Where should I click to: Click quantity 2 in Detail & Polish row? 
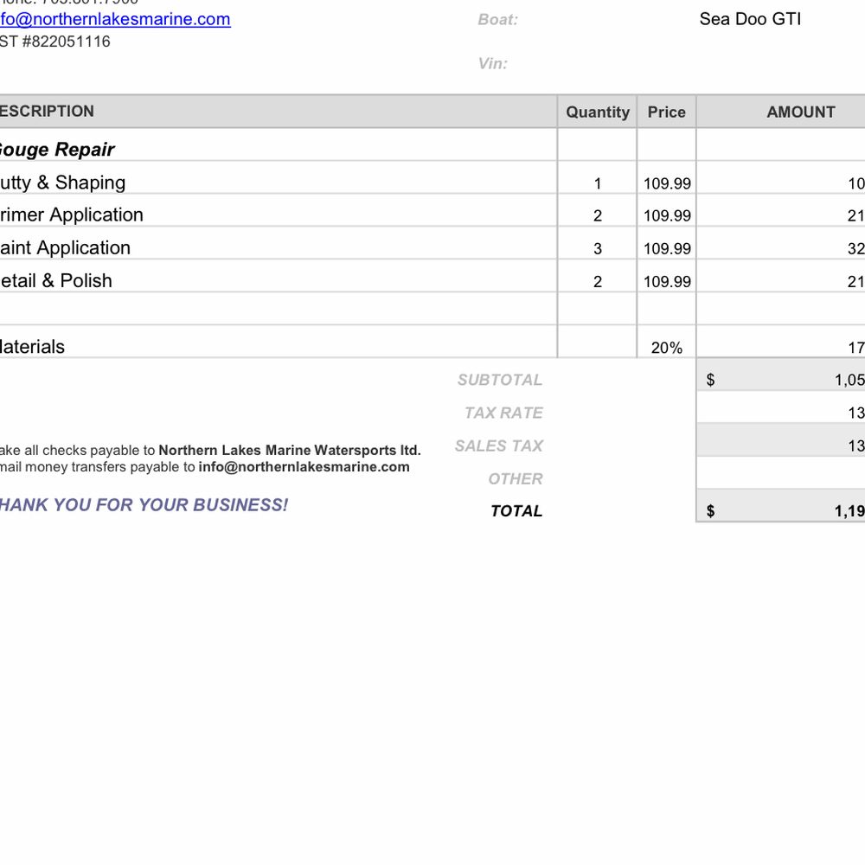(598, 281)
